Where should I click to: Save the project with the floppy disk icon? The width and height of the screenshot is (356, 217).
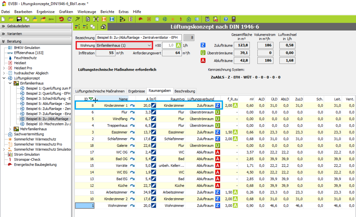(x=19, y=19)
